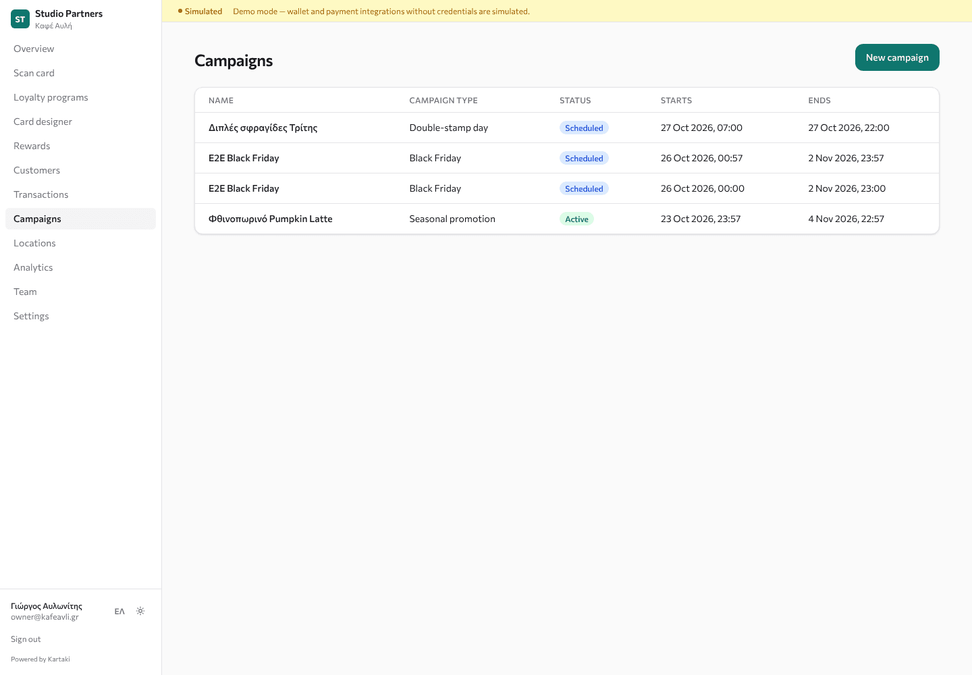972x675 pixels.
Task: Open Loyalty programs in the sidebar
Action: tap(80, 97)
